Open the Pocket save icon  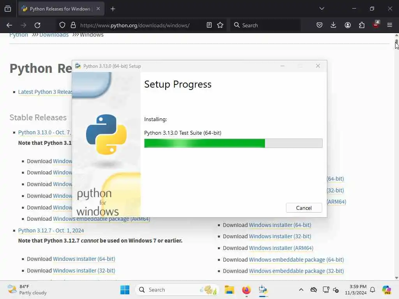(320, 25)
